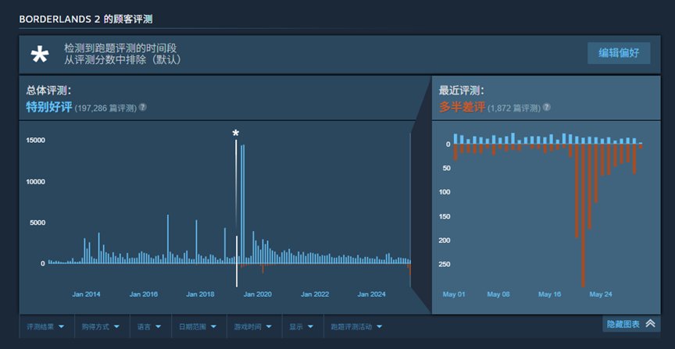675x349 pixels.
Task: Click the Jan 2022 axis label
Action: tap(315, 295)
